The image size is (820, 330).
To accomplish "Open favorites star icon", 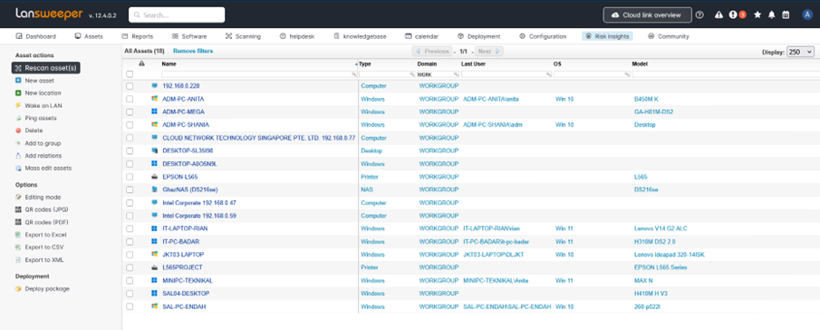I will point(757,15).
